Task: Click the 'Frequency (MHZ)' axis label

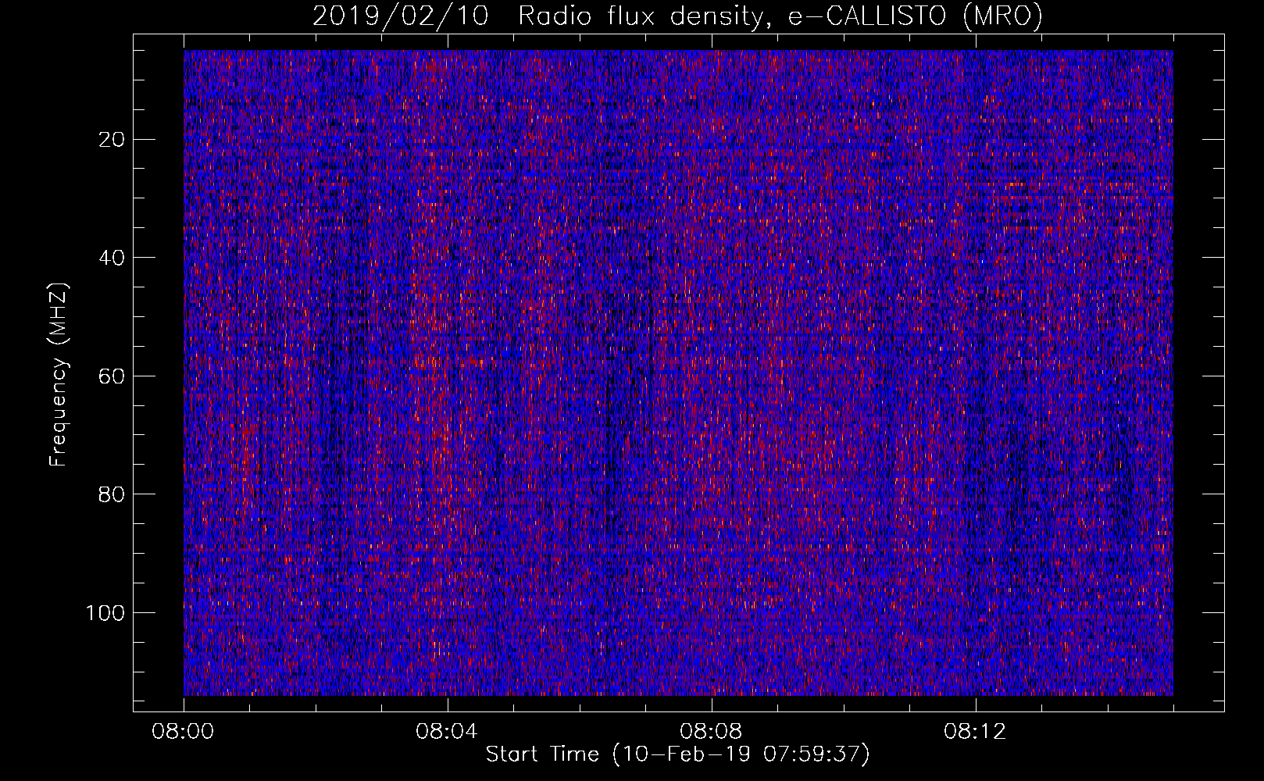Action: click(x=59, y=374)
